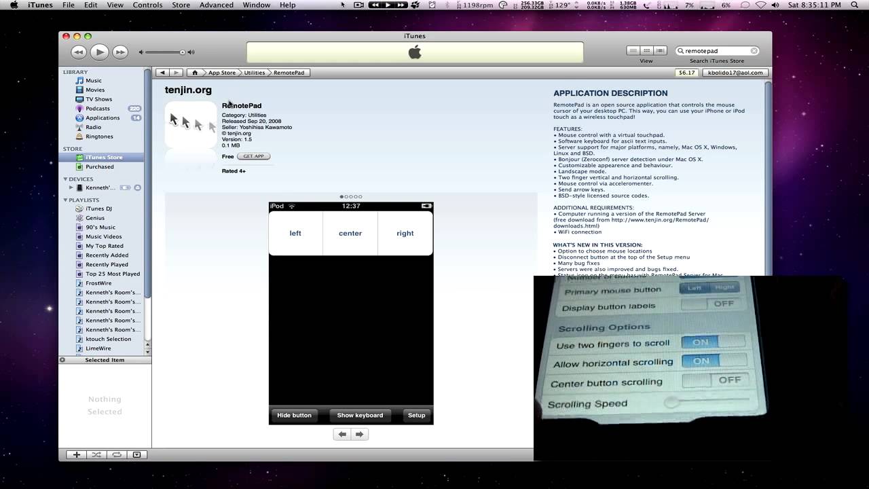Toggle artwork viewer button at bottom
The width and height of the screenshot is (869, 489).
tap(136, 454)
